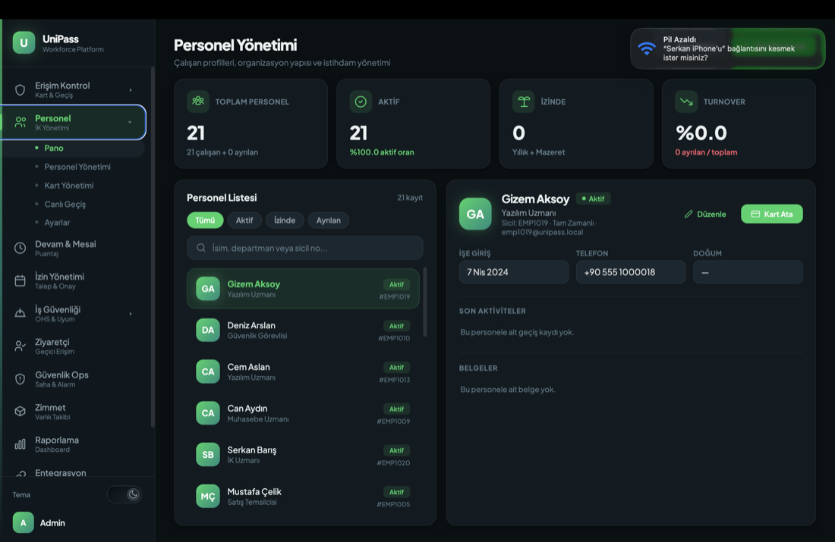
Task: Click the search magnifier icon in list
Action: [200, 248]
